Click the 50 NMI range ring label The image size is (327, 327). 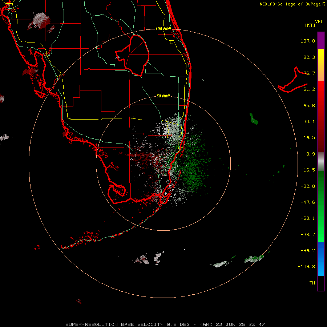[163, 96]
